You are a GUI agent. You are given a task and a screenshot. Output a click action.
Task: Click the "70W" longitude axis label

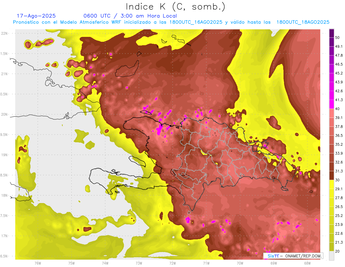240,263
